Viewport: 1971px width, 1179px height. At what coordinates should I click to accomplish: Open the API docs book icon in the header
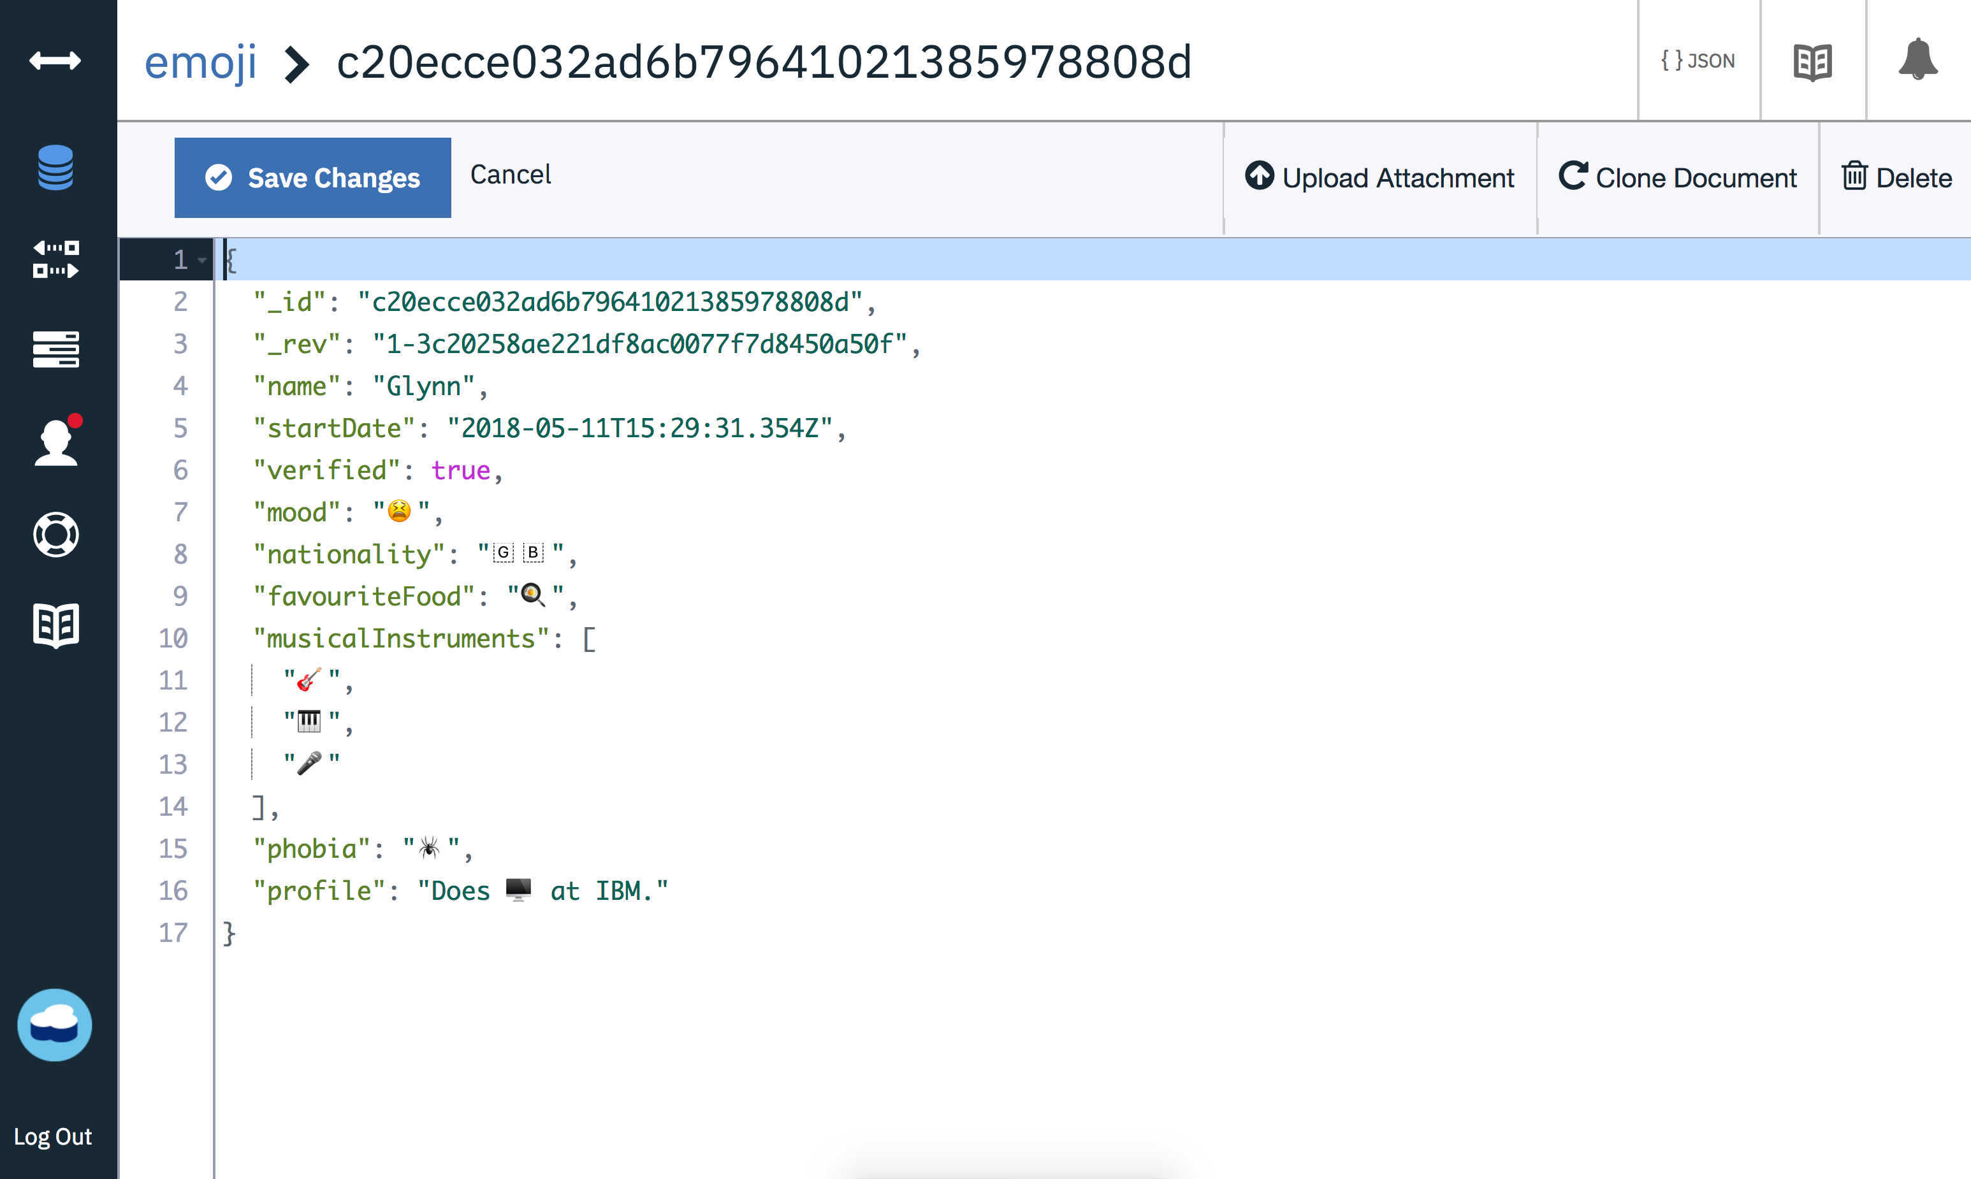click(x=1813, y=61)
